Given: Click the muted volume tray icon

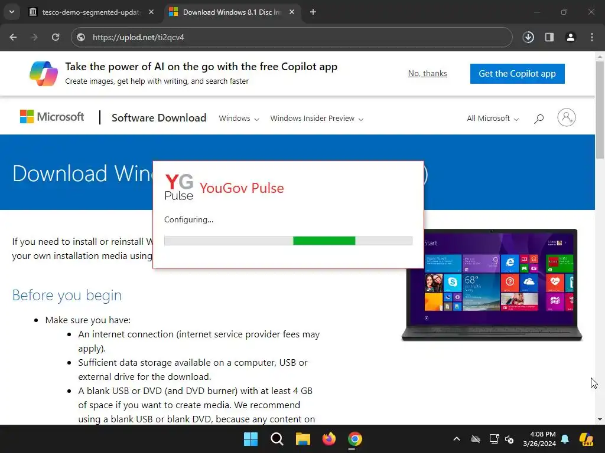Looking at the screenshot, I should click(x=509, y=439).
